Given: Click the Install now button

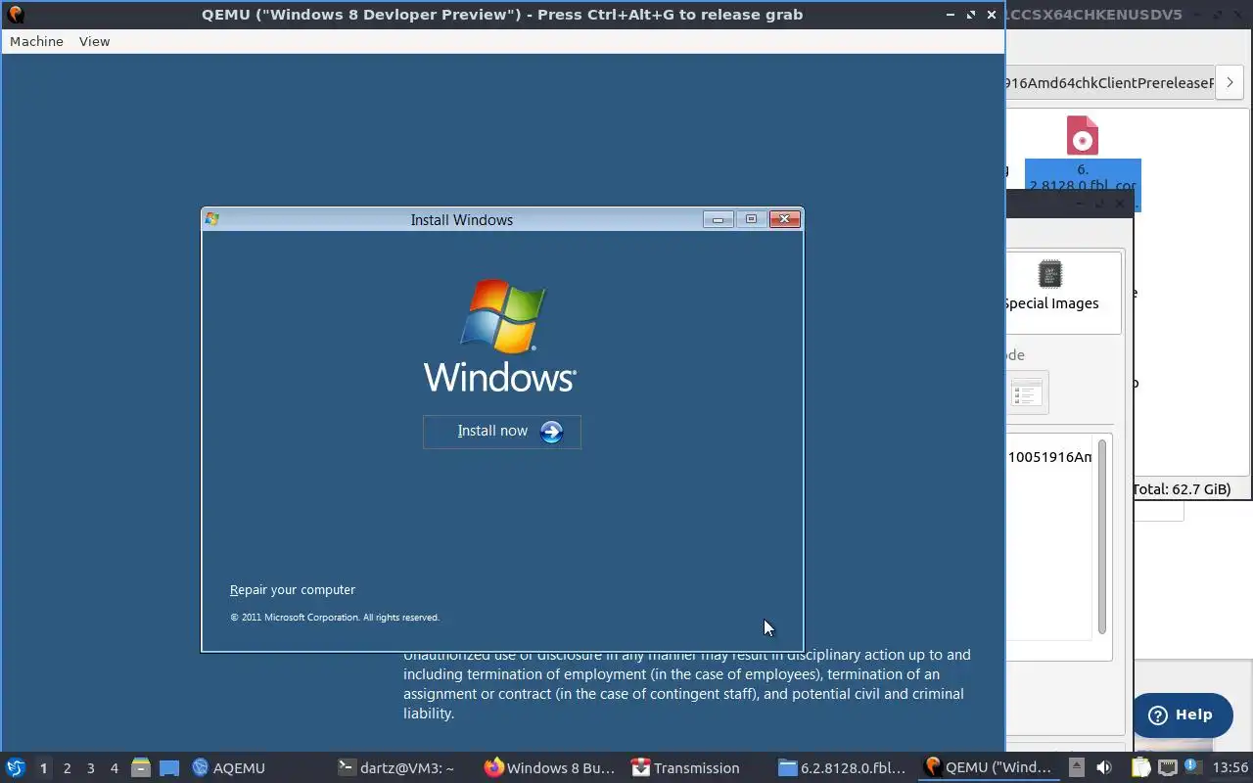Looking at the screenshot, I should click(502, 432).
